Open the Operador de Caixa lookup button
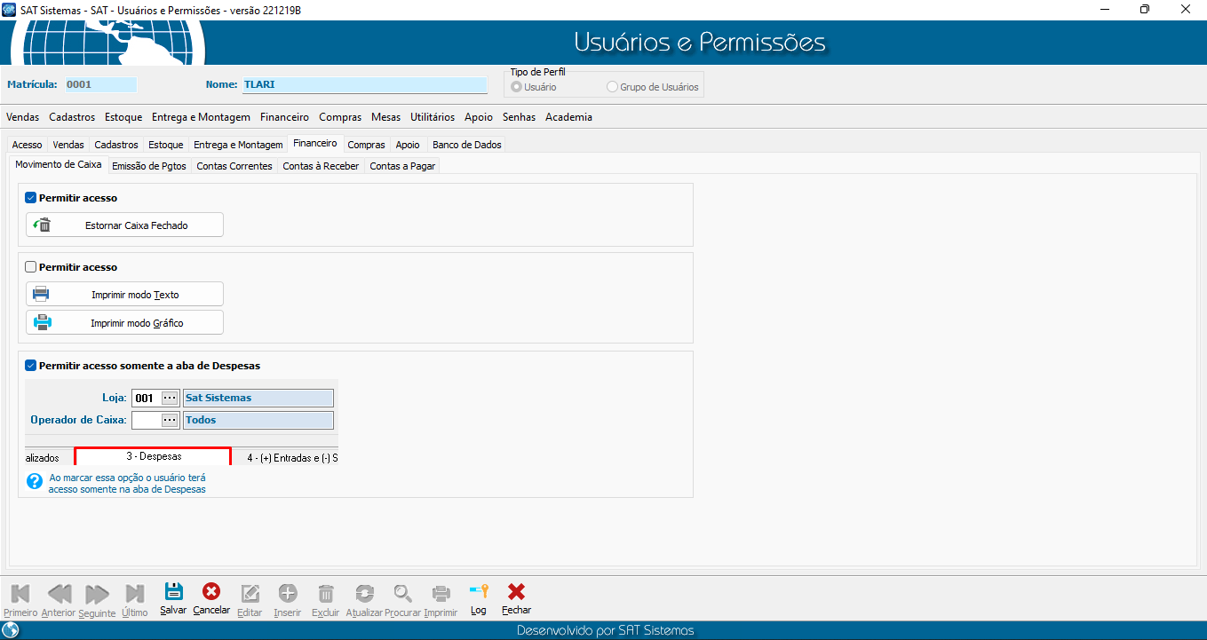Screen dimensions: 1207x640 click(170, 420)
